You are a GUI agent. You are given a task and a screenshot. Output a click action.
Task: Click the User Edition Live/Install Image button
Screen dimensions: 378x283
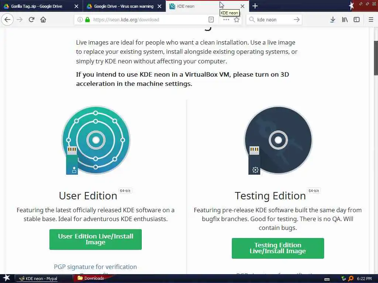tap(96, 240)
